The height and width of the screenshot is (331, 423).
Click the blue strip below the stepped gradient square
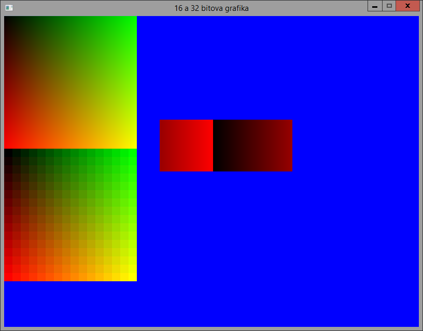(70, 304)
